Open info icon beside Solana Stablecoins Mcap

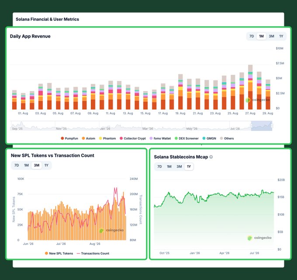[x=211, y=157]
